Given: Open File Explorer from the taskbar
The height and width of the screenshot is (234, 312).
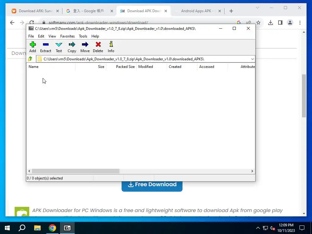Looking at the screenshot, I should 37,228.
